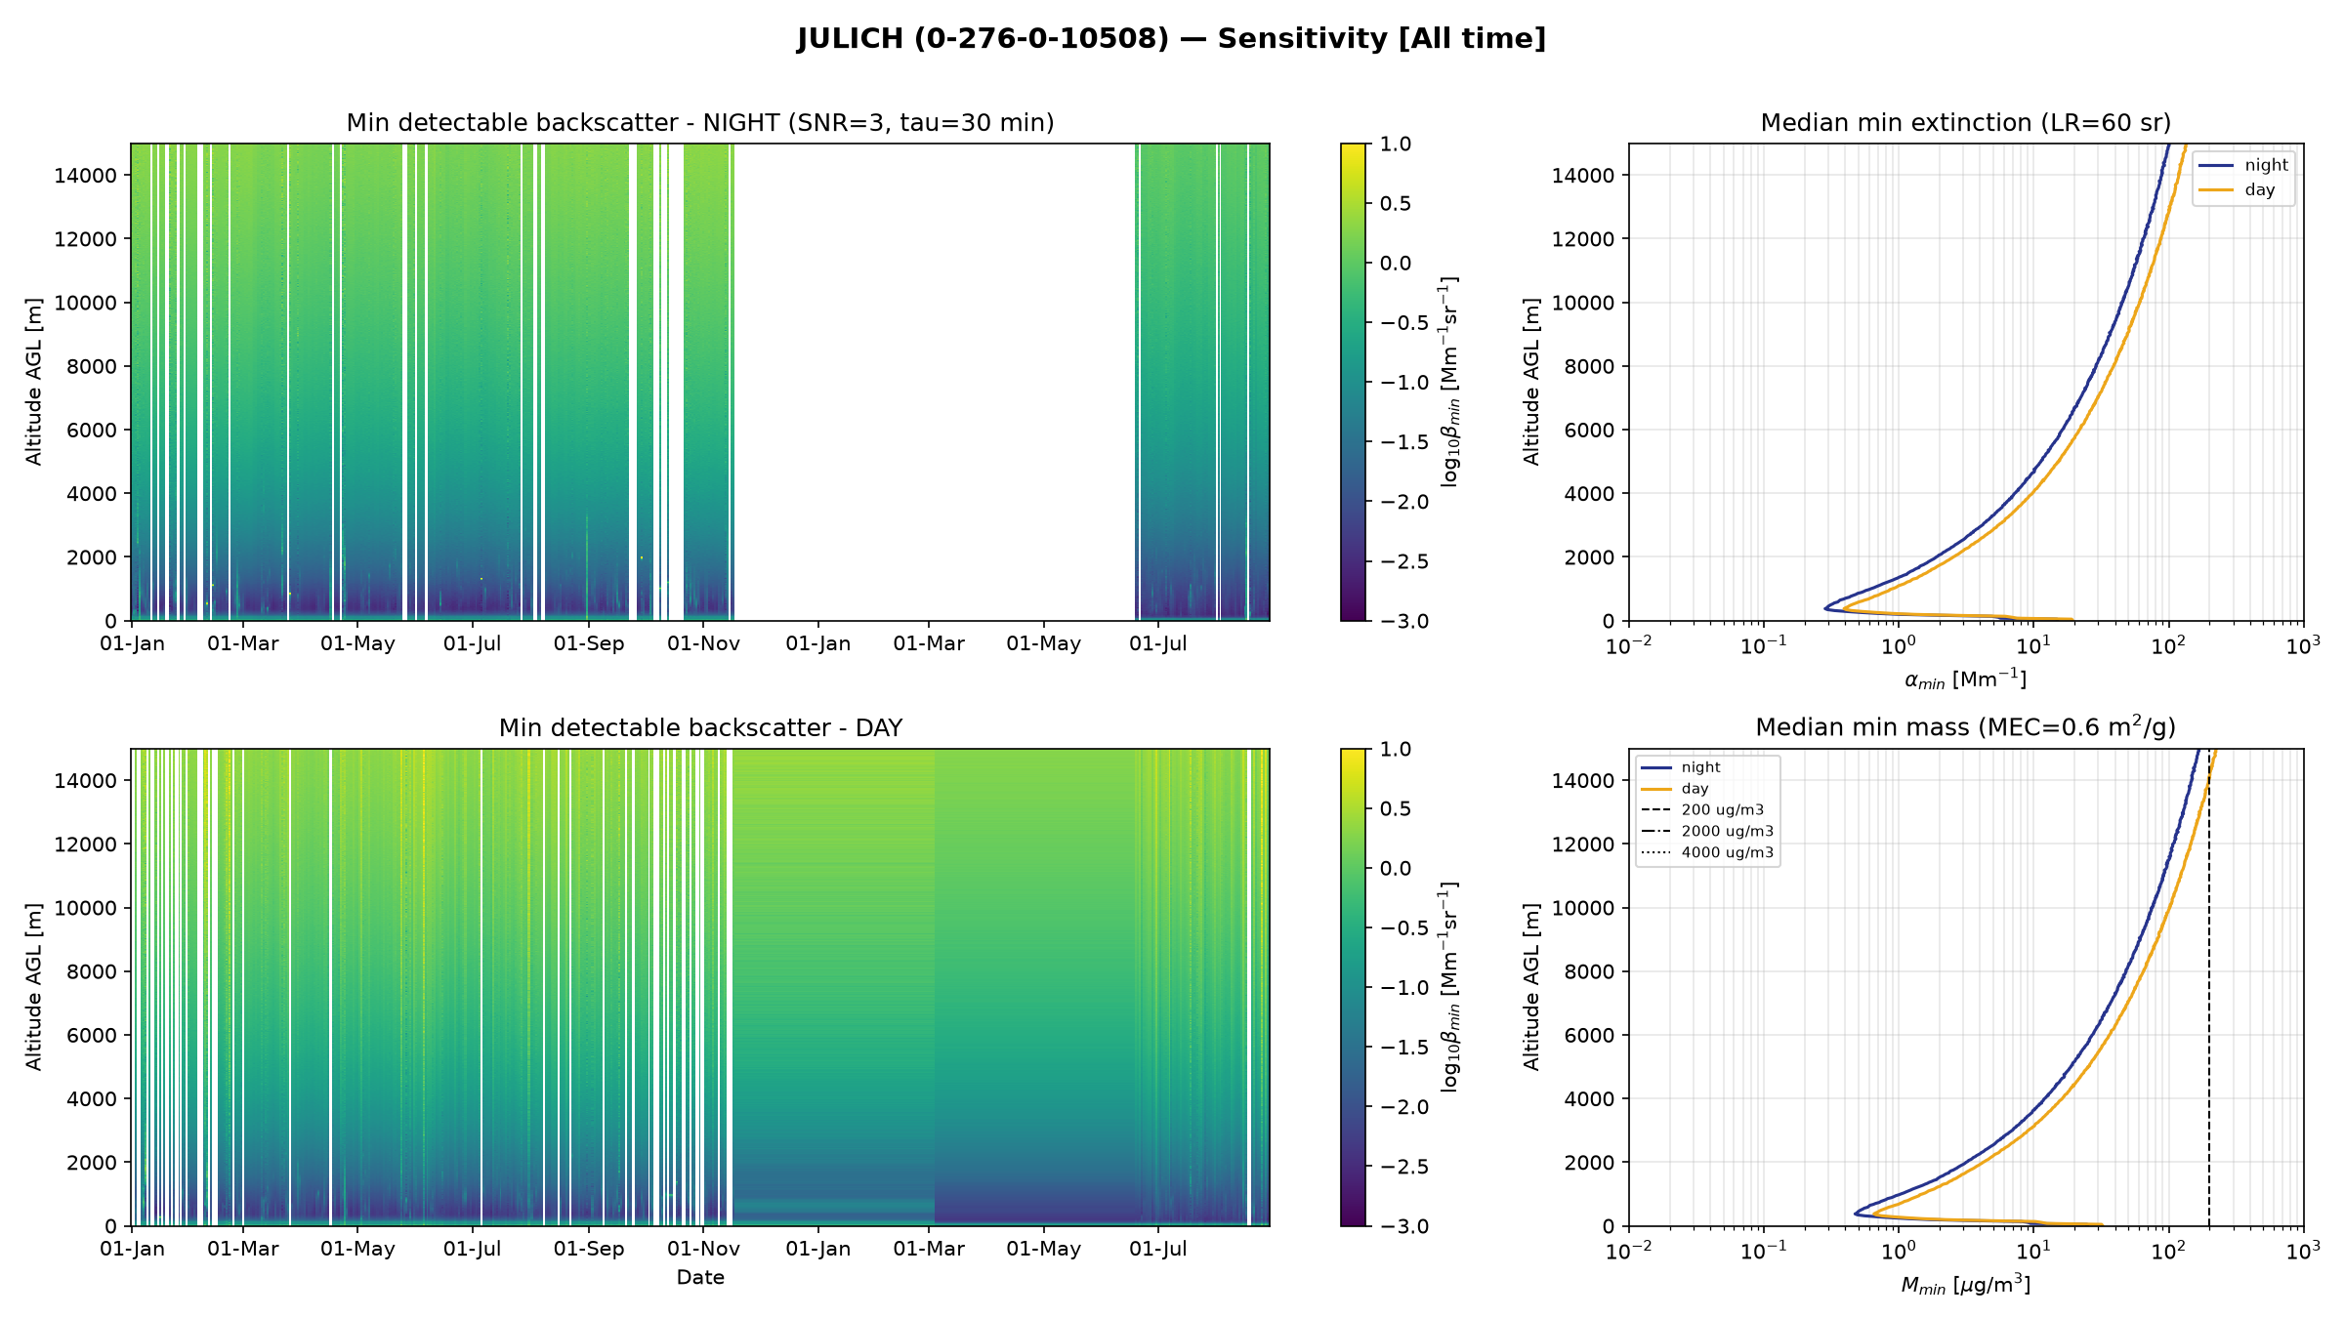Click the NIGHT panel colorbar gradient
The width and height of the screenshot is (2344, 1318).
click(x=1354, y=382)
